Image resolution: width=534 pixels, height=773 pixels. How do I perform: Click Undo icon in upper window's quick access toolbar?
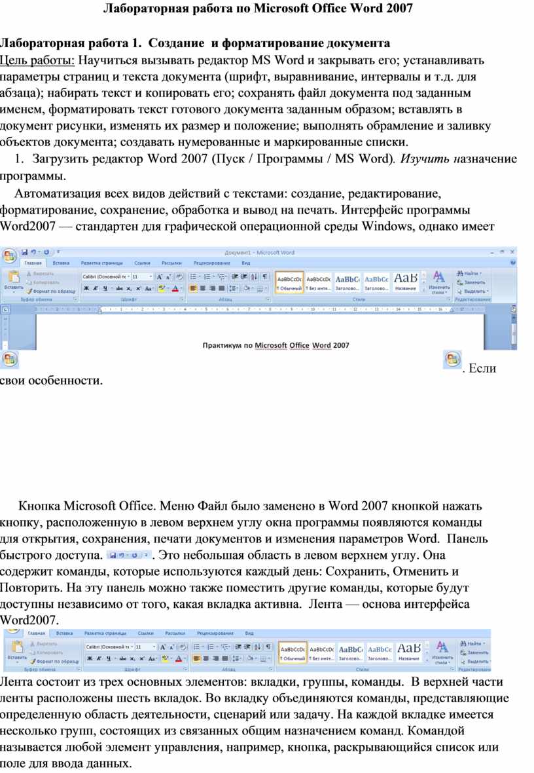pos(33,252)
